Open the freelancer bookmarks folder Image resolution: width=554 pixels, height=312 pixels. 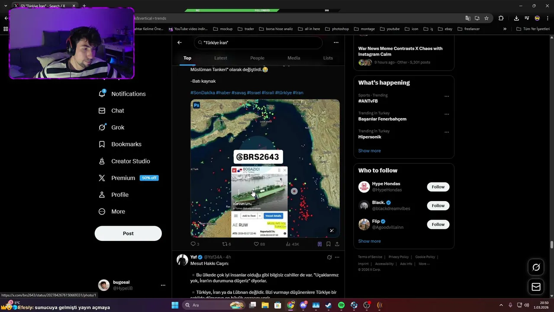coord(468,29)
